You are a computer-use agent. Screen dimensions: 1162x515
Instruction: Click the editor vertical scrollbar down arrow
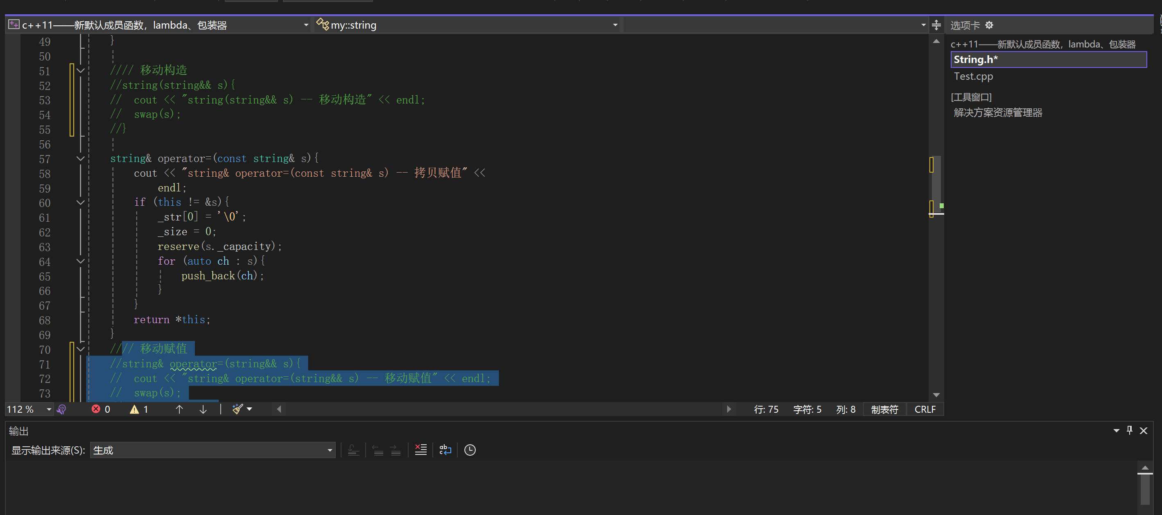click(936, 395)
